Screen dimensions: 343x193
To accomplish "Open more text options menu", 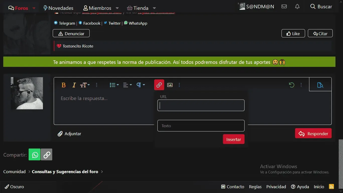I will (x=97, y=85).
